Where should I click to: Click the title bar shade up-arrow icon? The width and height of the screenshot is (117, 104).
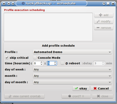(x=113, y=4)
